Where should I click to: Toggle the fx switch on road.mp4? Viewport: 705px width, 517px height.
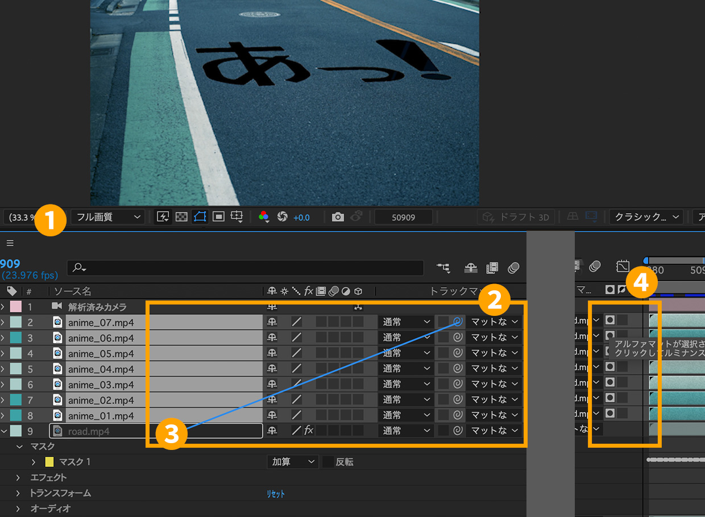(x=309, y=431)
